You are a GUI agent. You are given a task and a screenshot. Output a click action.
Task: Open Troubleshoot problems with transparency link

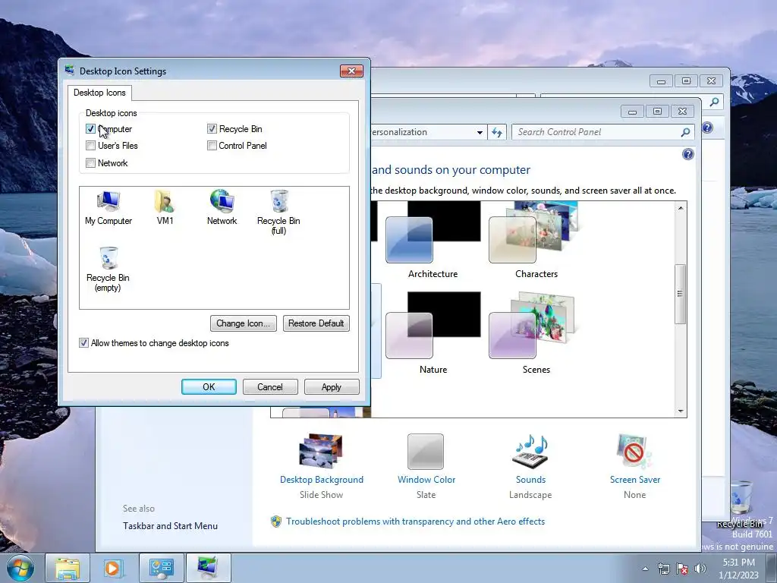click(x=415, y=522)
